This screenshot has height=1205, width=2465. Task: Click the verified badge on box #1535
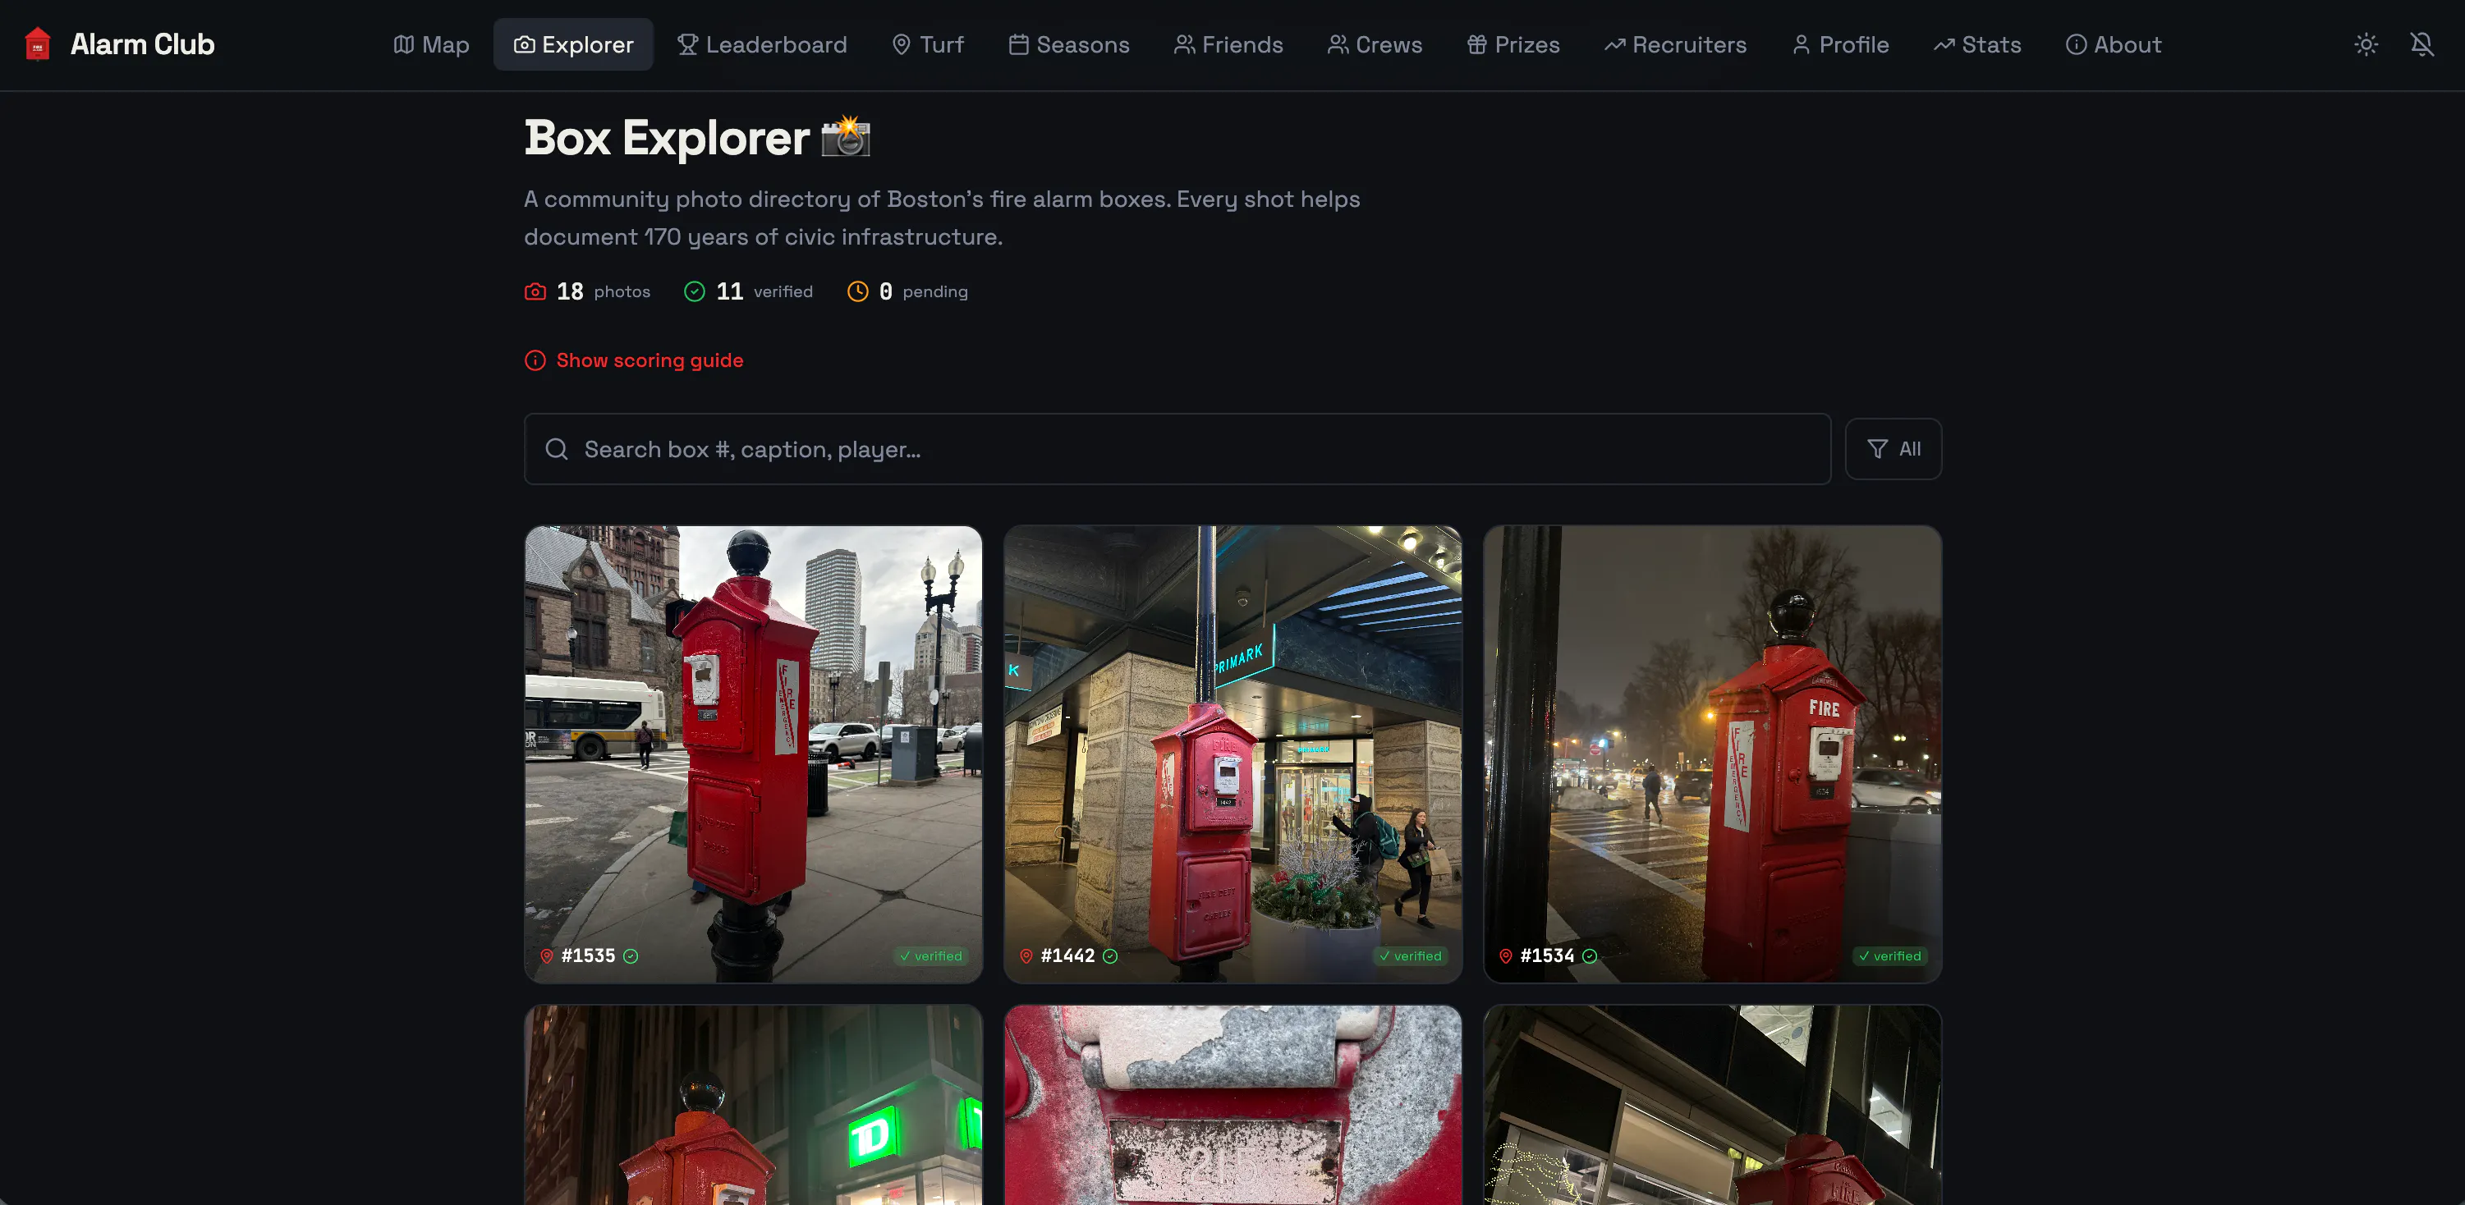[931, 956]
